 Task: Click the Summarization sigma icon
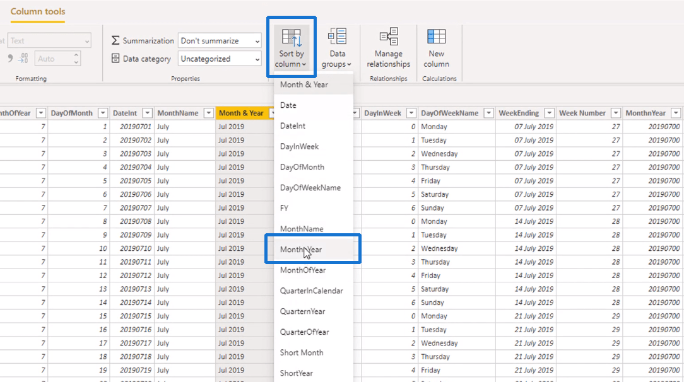point(115,40)
